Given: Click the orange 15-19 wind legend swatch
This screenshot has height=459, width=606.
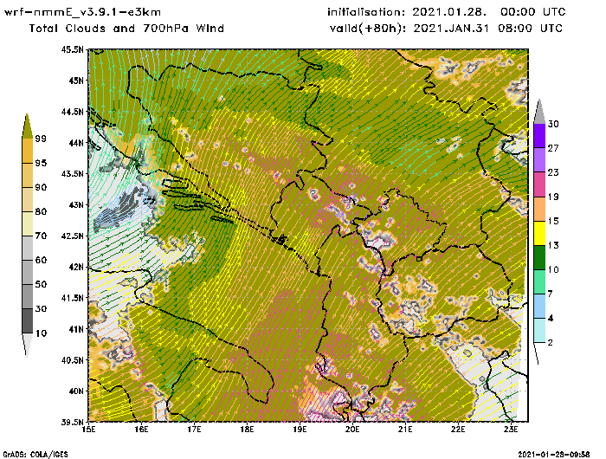Looking at the screenshot, I should (539, 209).
